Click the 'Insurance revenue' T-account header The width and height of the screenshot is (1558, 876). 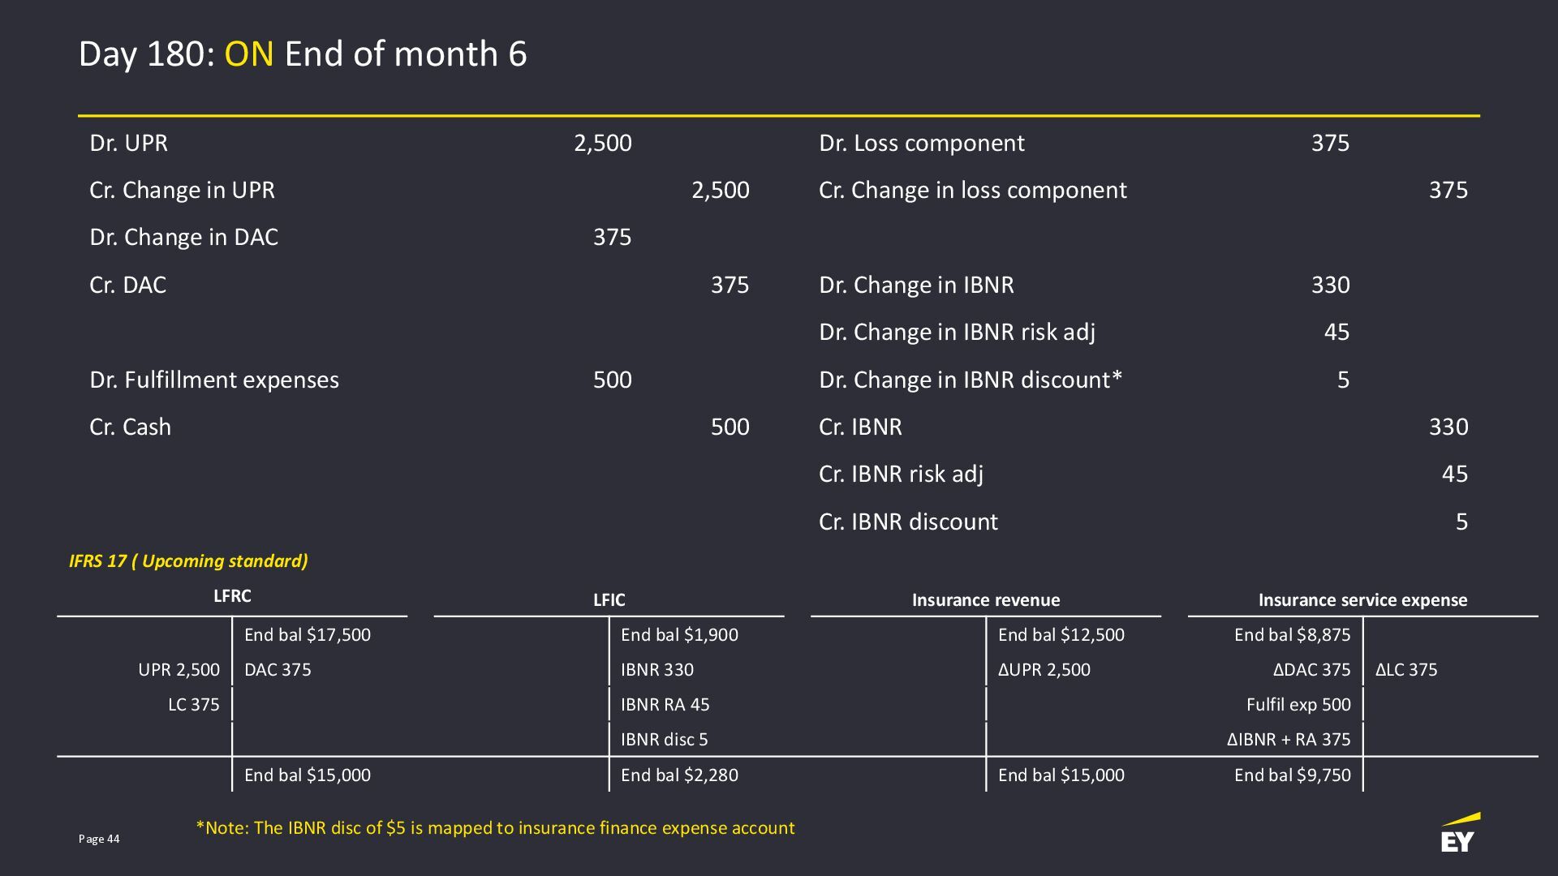[x=985, y=600]
